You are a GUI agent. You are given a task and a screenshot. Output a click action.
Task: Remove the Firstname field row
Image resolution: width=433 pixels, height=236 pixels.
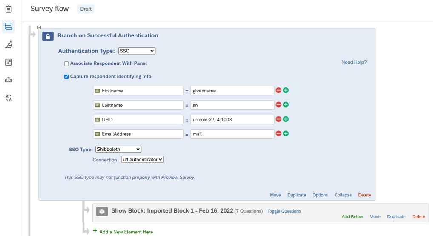(278, 90)
